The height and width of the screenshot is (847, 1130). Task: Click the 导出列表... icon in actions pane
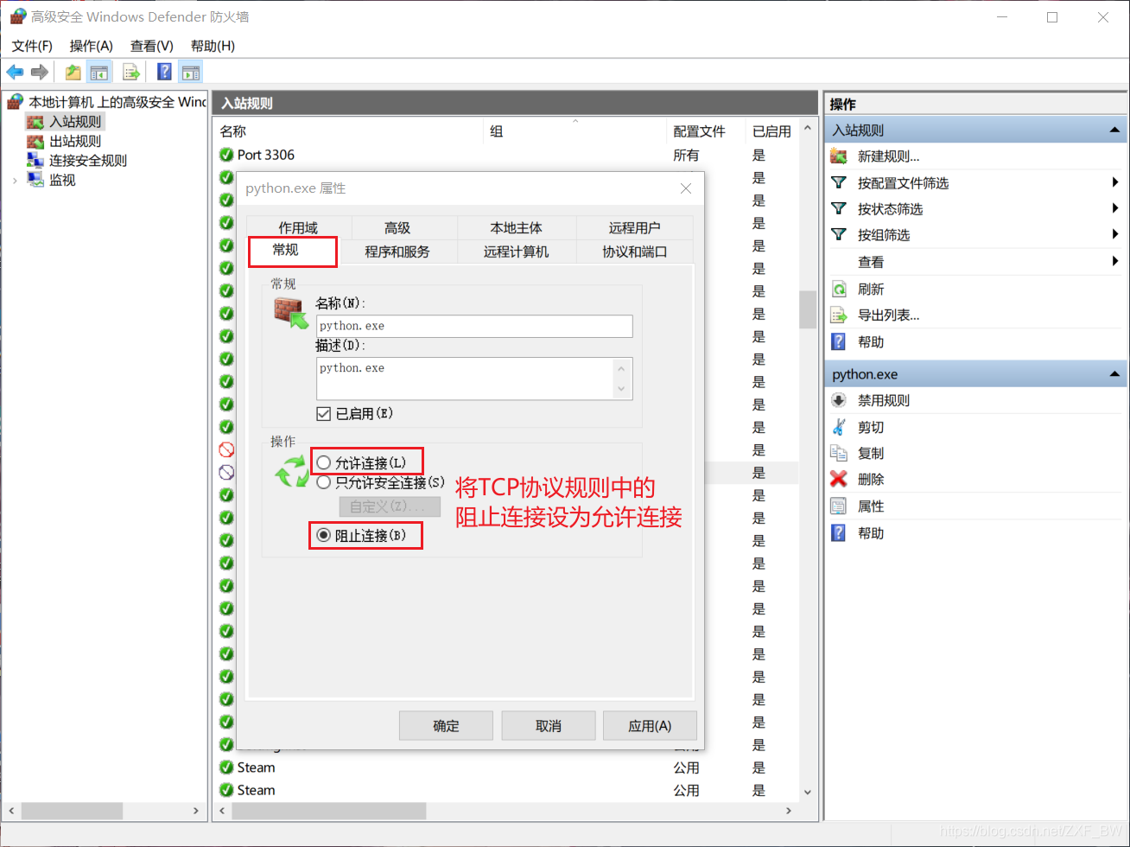click(839, 315)
